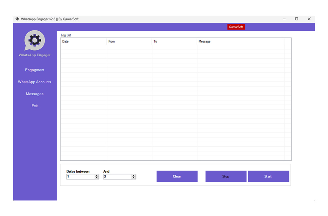Click the app icon in the title bar

(x=17, y=19)
